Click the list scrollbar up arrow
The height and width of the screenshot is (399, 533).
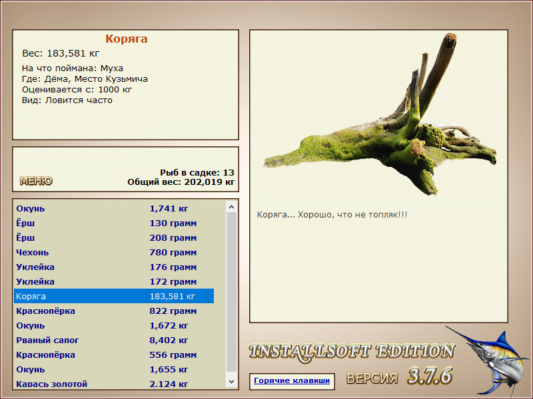tap(231, 207)
